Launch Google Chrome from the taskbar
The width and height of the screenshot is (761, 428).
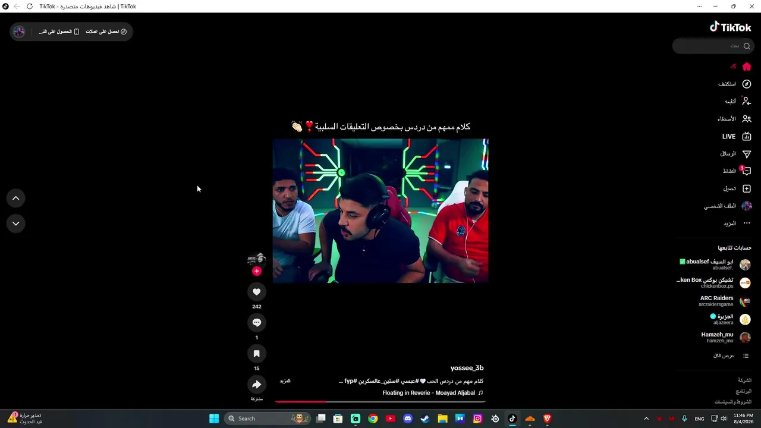point(373,418)
